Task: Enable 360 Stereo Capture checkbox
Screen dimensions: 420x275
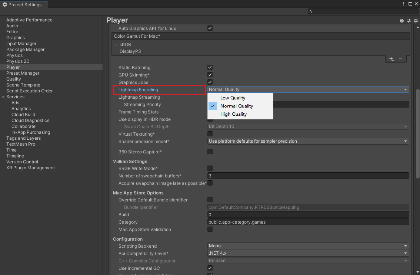Action: [x=210, y=152]
